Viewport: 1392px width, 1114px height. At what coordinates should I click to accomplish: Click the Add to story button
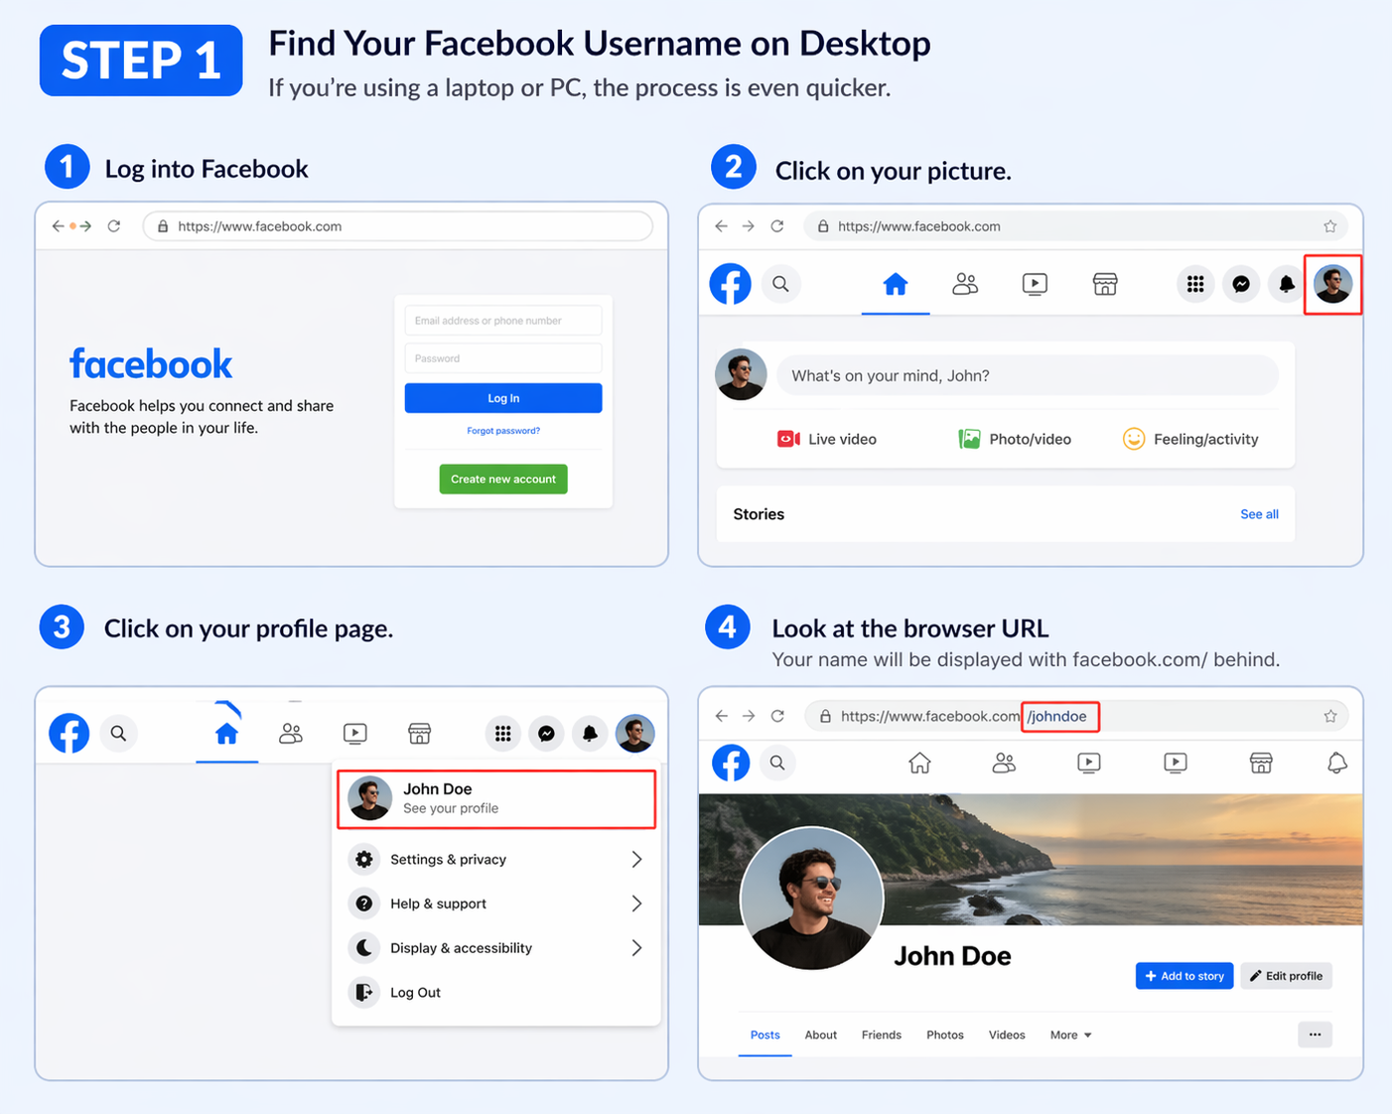[1184, 976]
